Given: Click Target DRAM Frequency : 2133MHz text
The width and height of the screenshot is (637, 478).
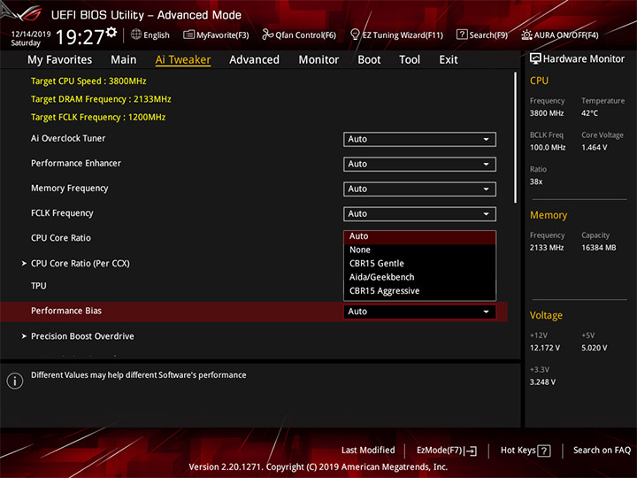Looking at the screenshot, I should pos(101,99).
